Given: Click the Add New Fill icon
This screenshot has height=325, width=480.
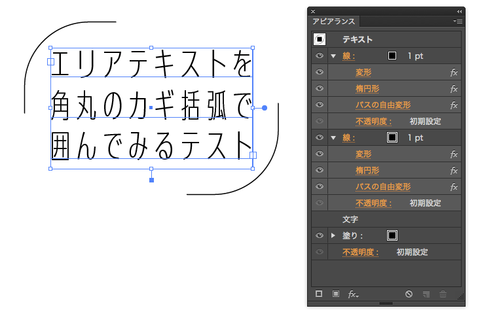Looking at the screenshot, I should coord(336,294).
